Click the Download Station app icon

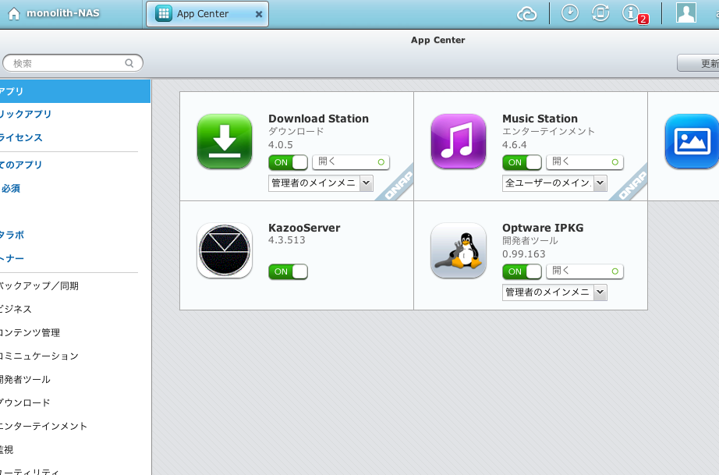[225, 141]
